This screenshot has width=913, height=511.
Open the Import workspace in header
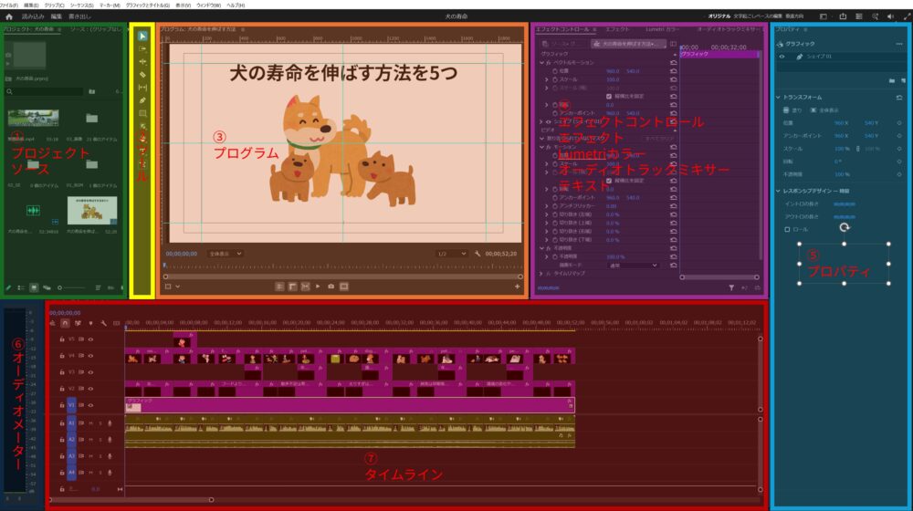point(33,16)
